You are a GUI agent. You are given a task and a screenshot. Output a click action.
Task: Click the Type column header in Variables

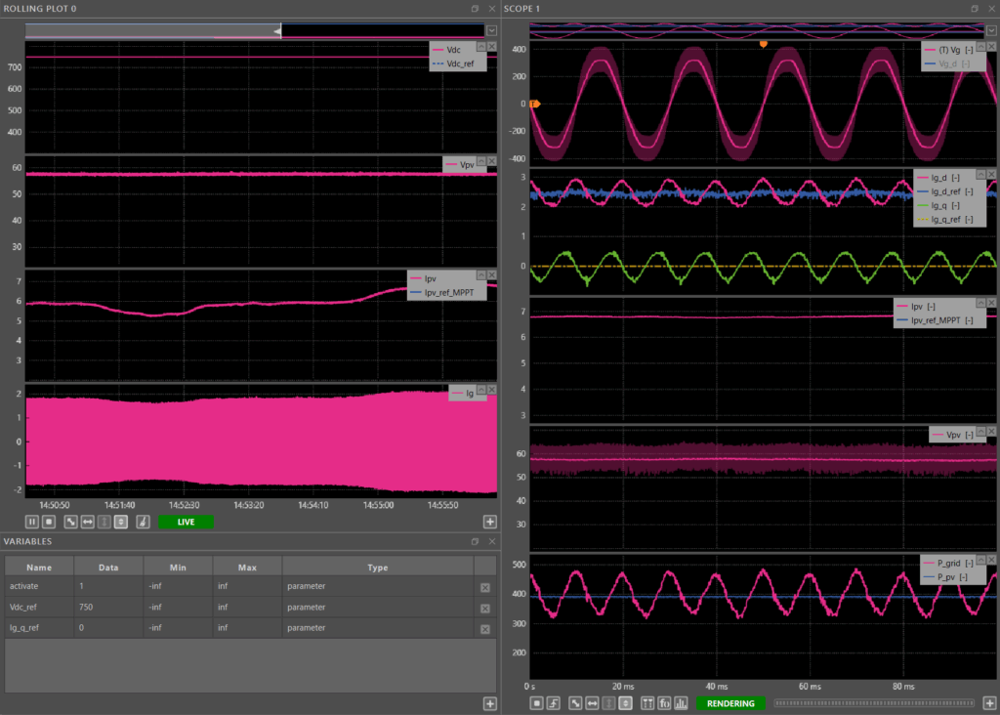377,568
